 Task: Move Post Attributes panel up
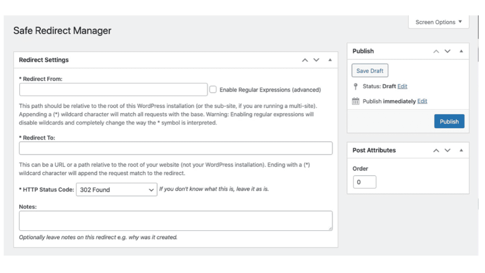point(436,150)
